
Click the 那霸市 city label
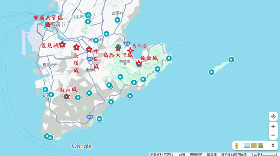(x=58, y=25)
